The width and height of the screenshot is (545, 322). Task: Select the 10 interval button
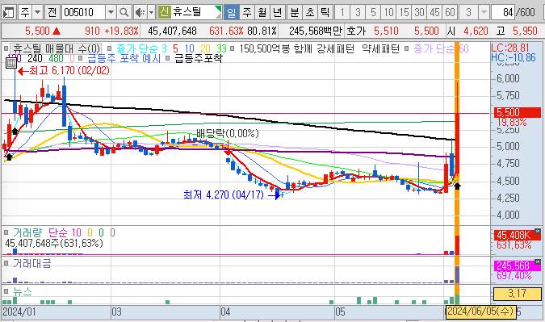point(388,12)
